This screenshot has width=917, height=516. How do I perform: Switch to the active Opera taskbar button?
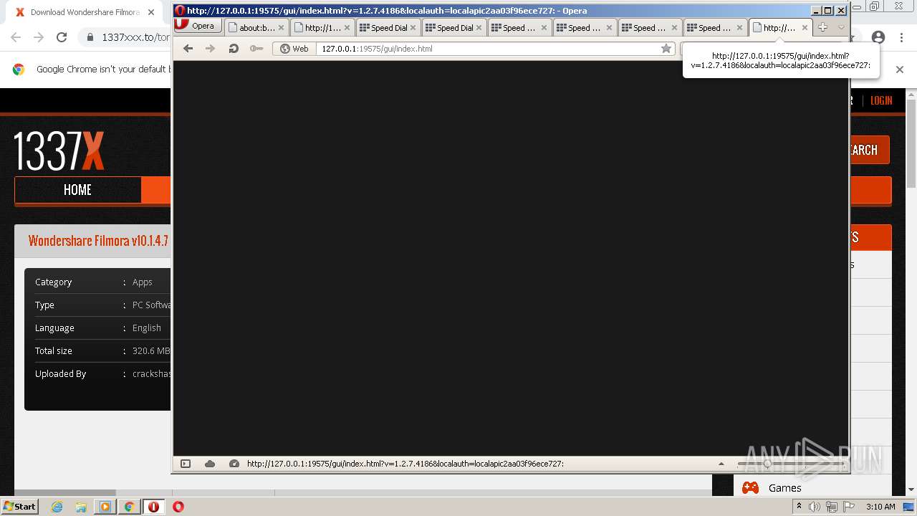pos(153,507)
